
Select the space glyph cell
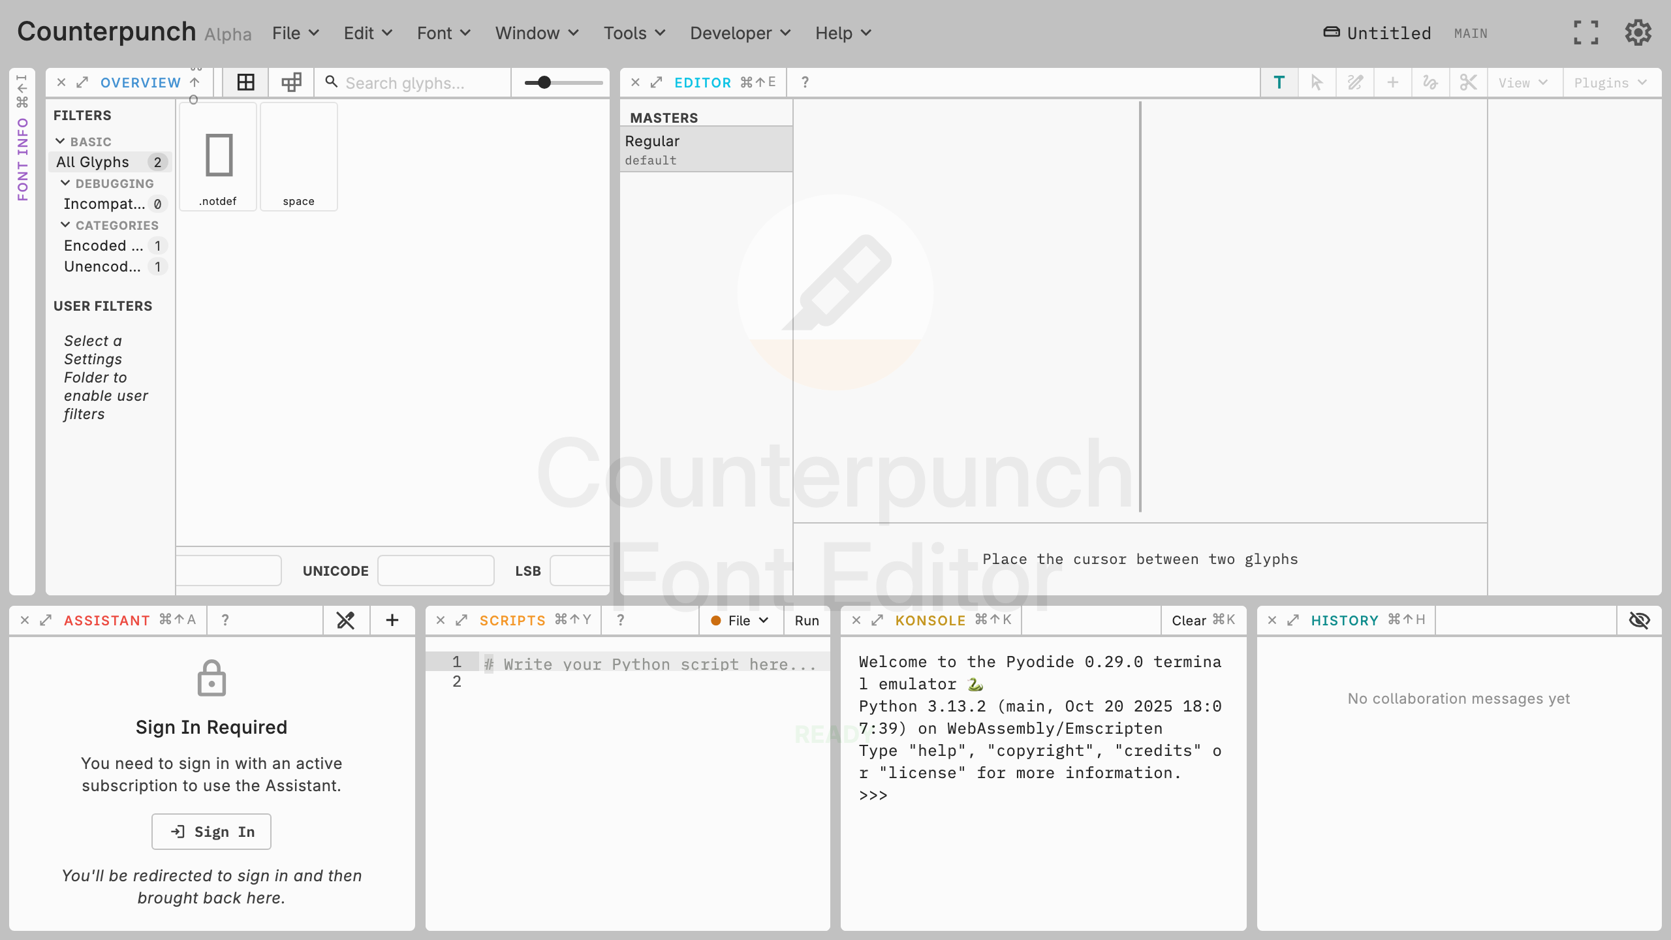click(x=299, y=157)
